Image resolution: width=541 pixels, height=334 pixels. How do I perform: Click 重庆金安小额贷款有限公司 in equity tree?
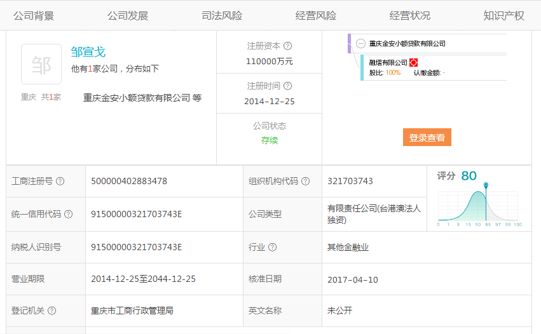(407, 43)
